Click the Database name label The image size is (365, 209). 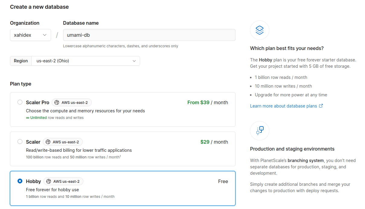click(x=81, y=23)
